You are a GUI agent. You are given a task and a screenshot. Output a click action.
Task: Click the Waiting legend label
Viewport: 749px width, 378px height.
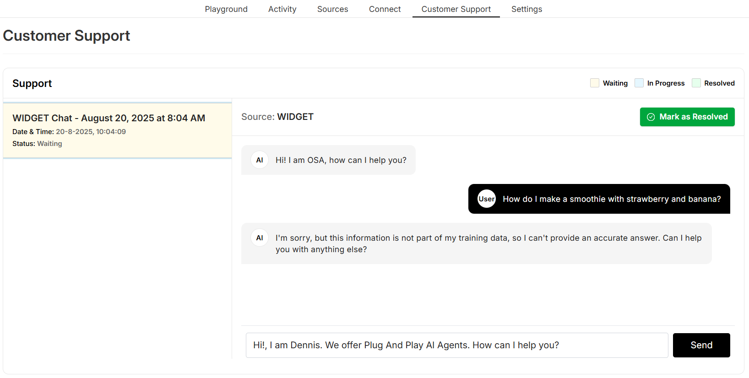coord(615,83)
